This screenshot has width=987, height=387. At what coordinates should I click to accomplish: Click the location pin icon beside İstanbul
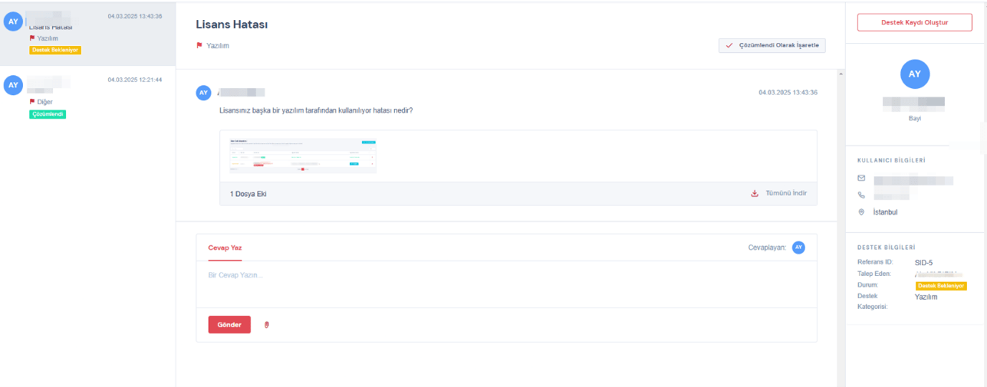(x=861, y=212)
